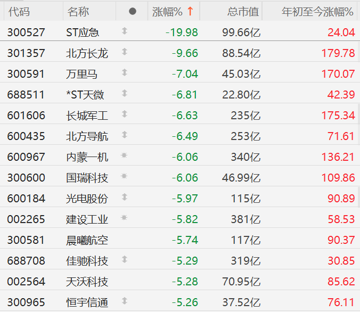Select stock code 300965

(26, 302)
